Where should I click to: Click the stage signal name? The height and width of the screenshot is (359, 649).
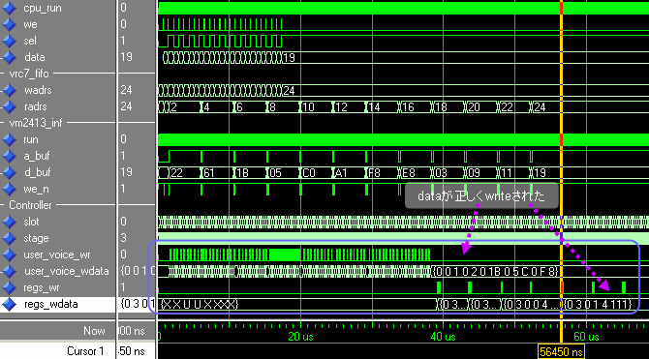coord(36,238)
